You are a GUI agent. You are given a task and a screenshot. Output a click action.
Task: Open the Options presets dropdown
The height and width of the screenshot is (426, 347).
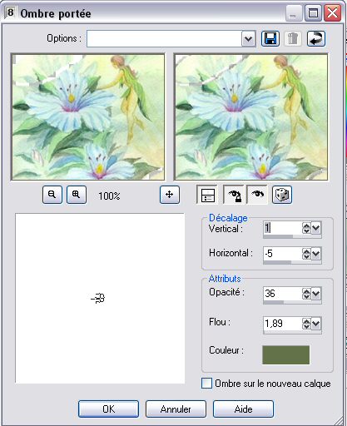[248, 39]
